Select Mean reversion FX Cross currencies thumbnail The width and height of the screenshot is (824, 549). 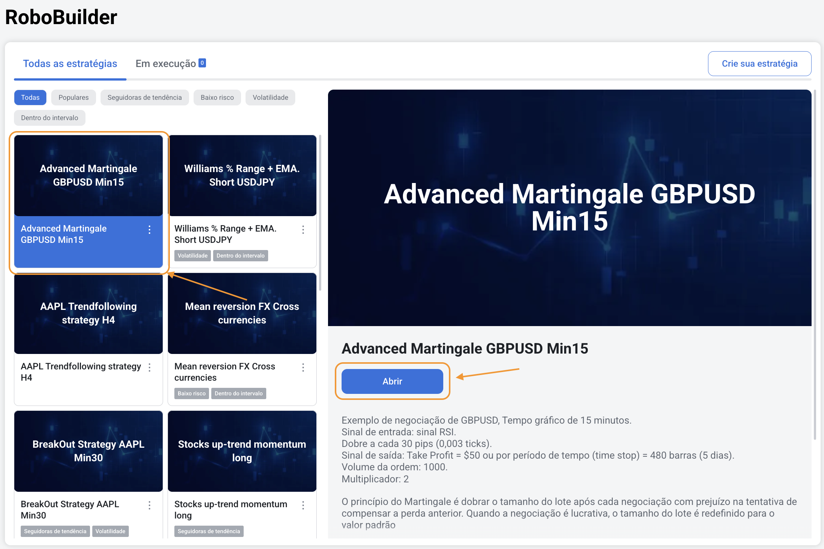click(x=242, y=313)
